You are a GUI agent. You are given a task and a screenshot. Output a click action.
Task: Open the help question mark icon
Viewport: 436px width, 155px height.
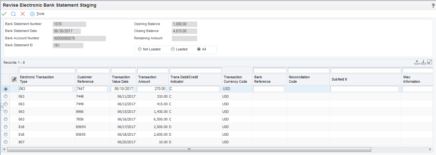pos(433,5)
